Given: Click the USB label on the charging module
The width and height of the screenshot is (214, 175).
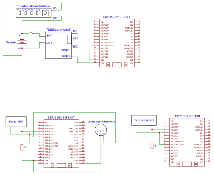Looking at the screenshot, I should pos(76,38).
